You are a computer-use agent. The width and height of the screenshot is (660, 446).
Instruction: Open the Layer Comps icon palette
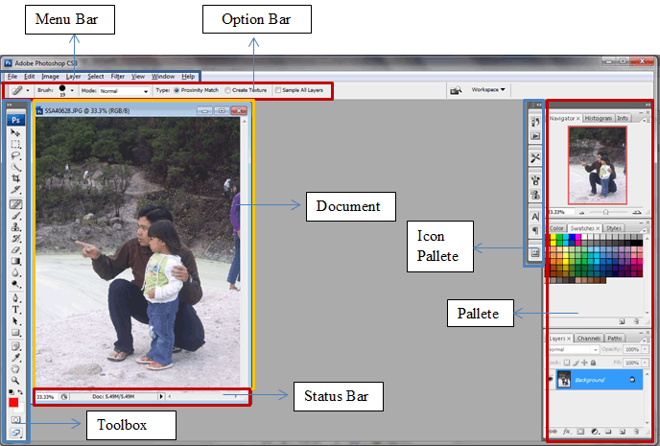click(x=535, y=252)
